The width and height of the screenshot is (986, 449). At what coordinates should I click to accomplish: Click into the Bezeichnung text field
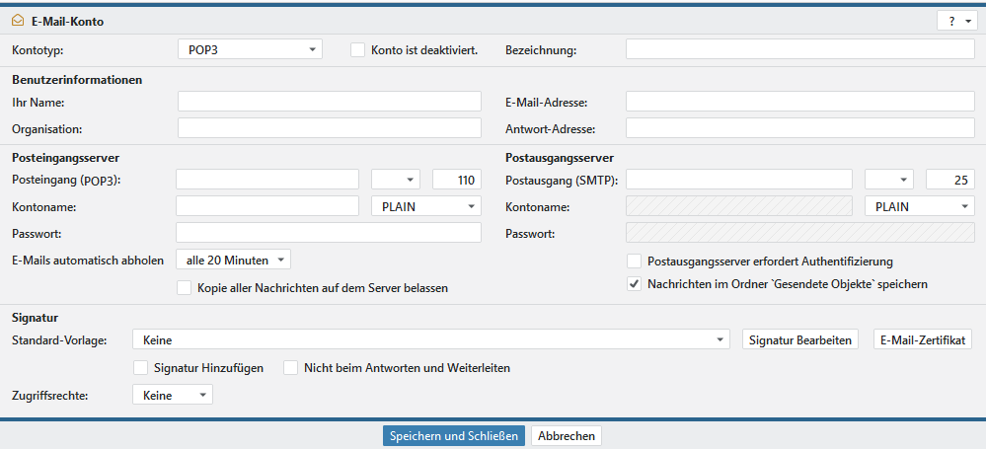[799, 49]
